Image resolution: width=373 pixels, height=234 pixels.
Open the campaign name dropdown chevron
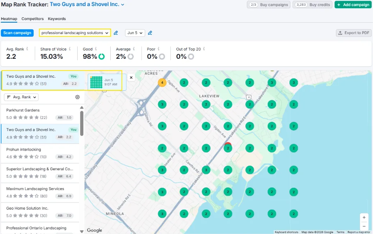point(123,5)
